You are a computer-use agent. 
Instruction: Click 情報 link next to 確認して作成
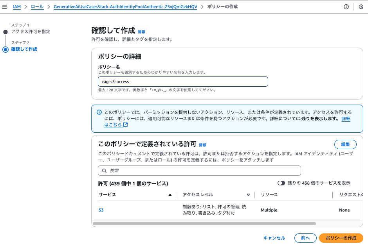(141, 32)
